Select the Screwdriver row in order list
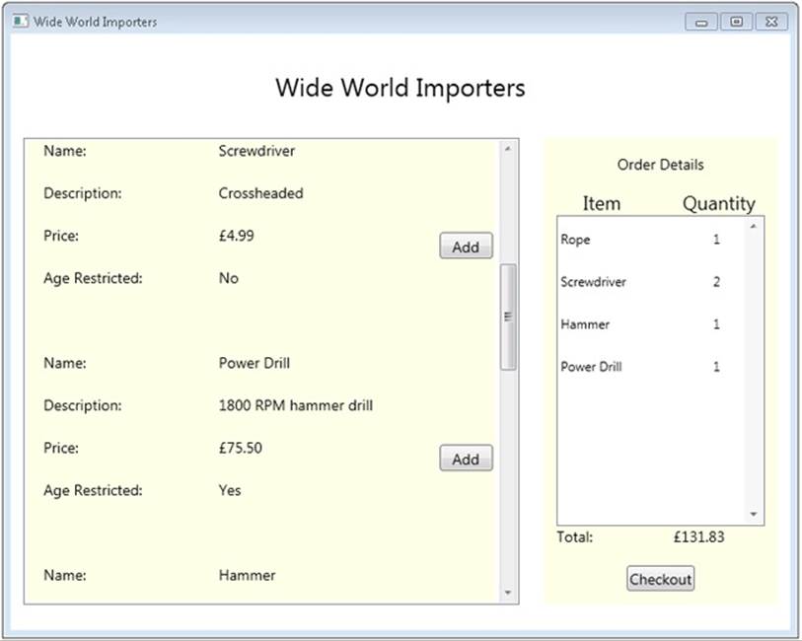 pos(651,282)
